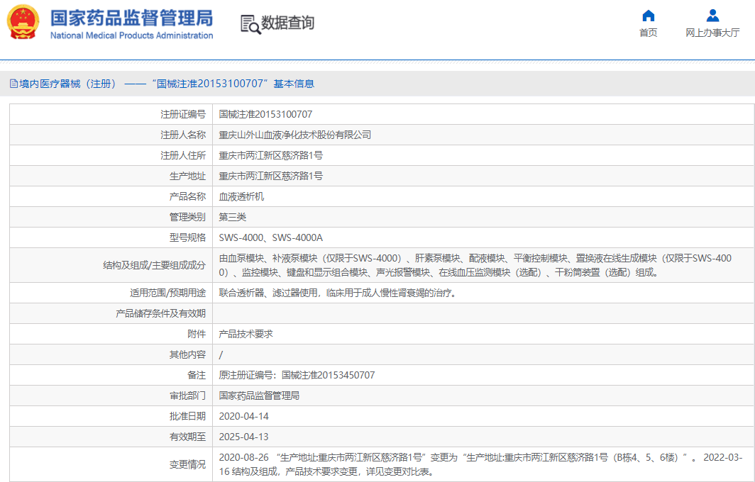
Task: Click the National Medical Products Administration text
Action: click(x=131, y=35)
